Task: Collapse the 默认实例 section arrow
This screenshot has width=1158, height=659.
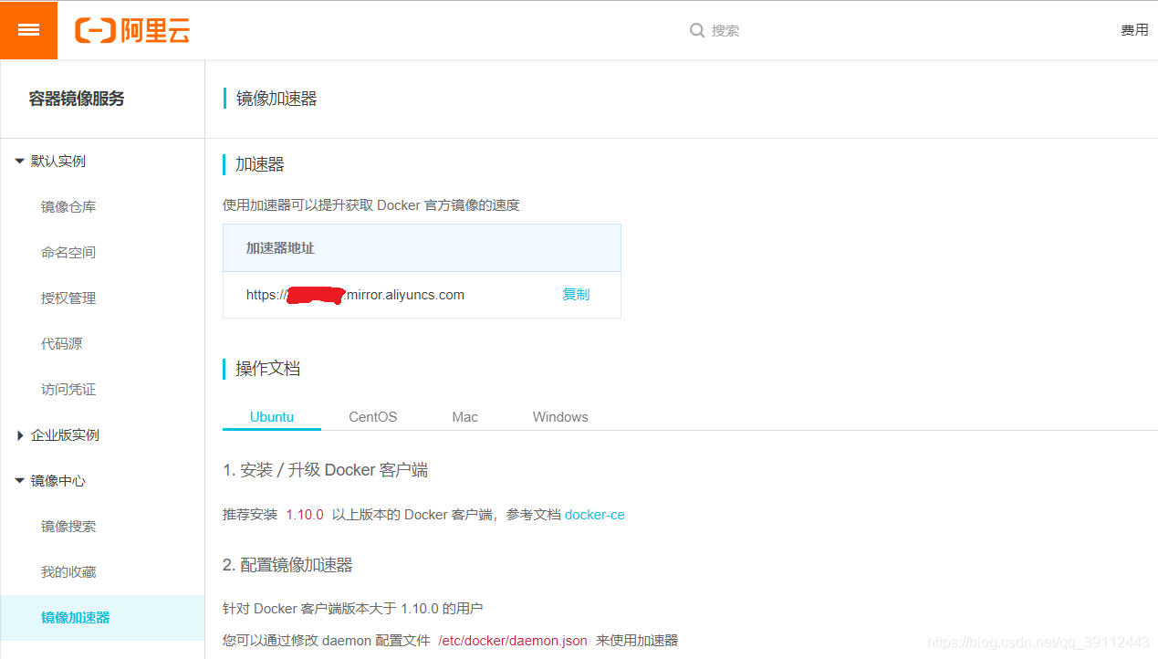Action: click(19, 161)
